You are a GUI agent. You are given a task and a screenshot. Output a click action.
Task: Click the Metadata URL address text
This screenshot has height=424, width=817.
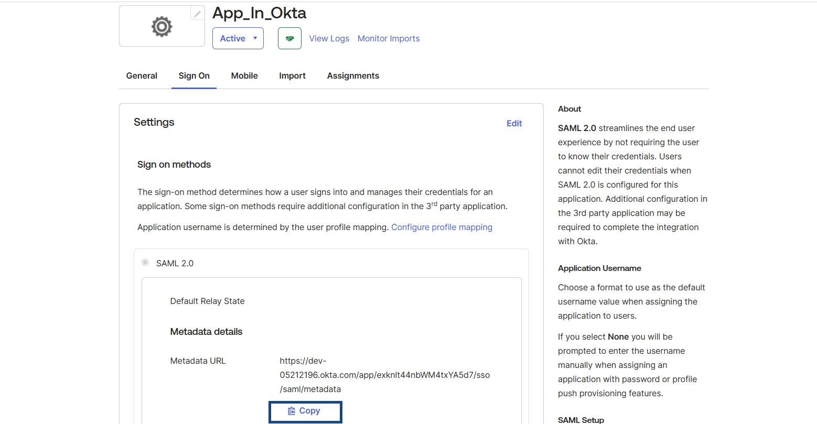384,375
